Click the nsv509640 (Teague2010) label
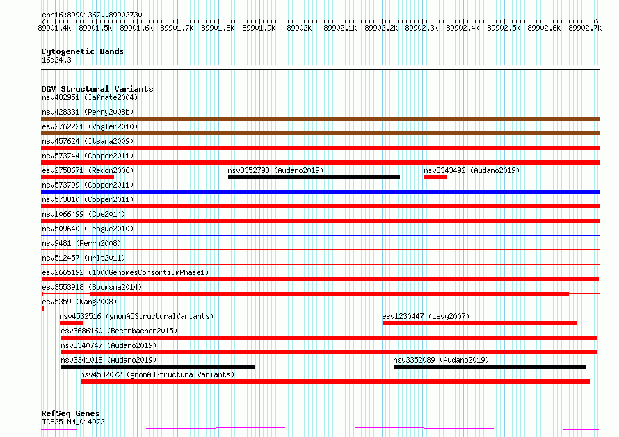 pos(88,229)
